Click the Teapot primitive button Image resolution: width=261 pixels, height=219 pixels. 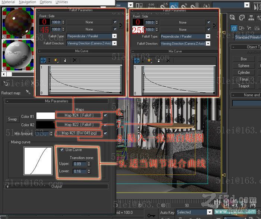244,86
